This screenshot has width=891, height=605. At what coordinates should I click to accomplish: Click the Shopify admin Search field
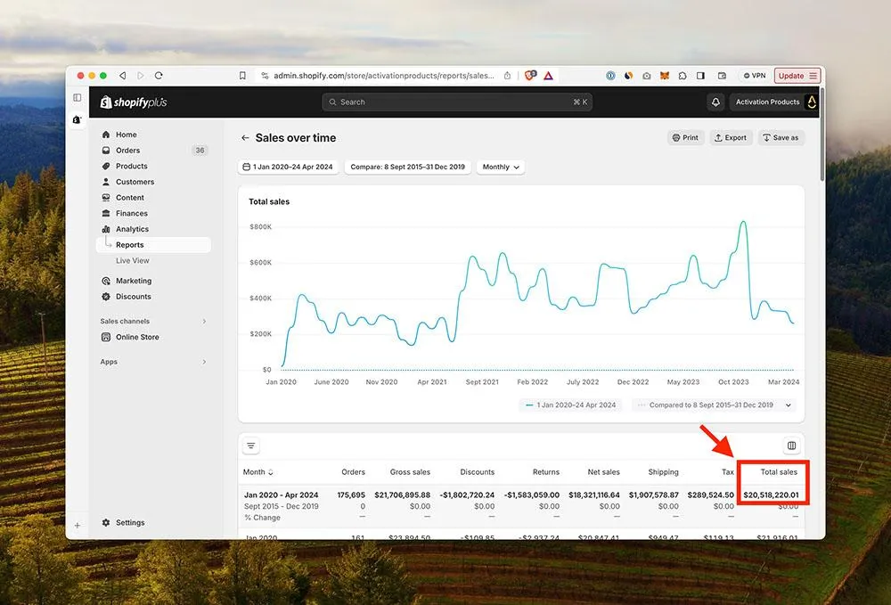click(457, 102)
